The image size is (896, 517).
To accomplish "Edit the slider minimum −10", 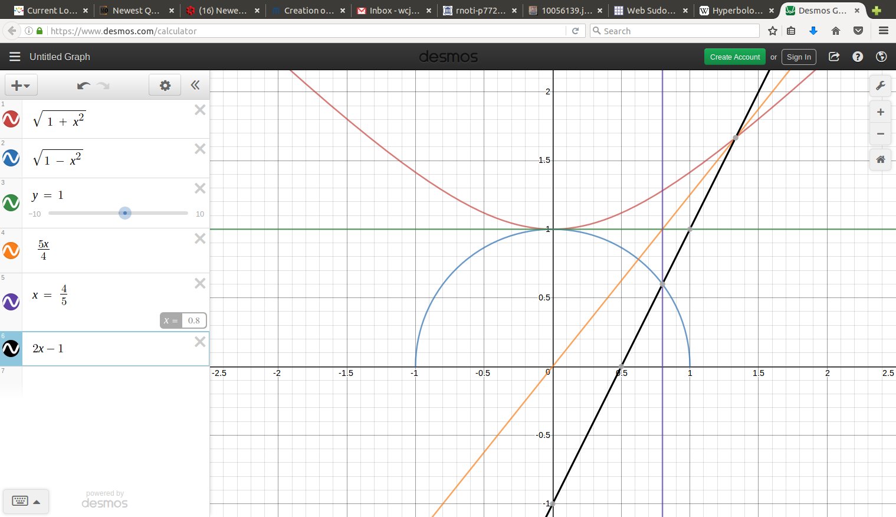I will [x=35, y=214].
